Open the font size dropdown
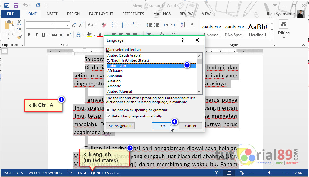The image size is (309, 177). point(67,25)
